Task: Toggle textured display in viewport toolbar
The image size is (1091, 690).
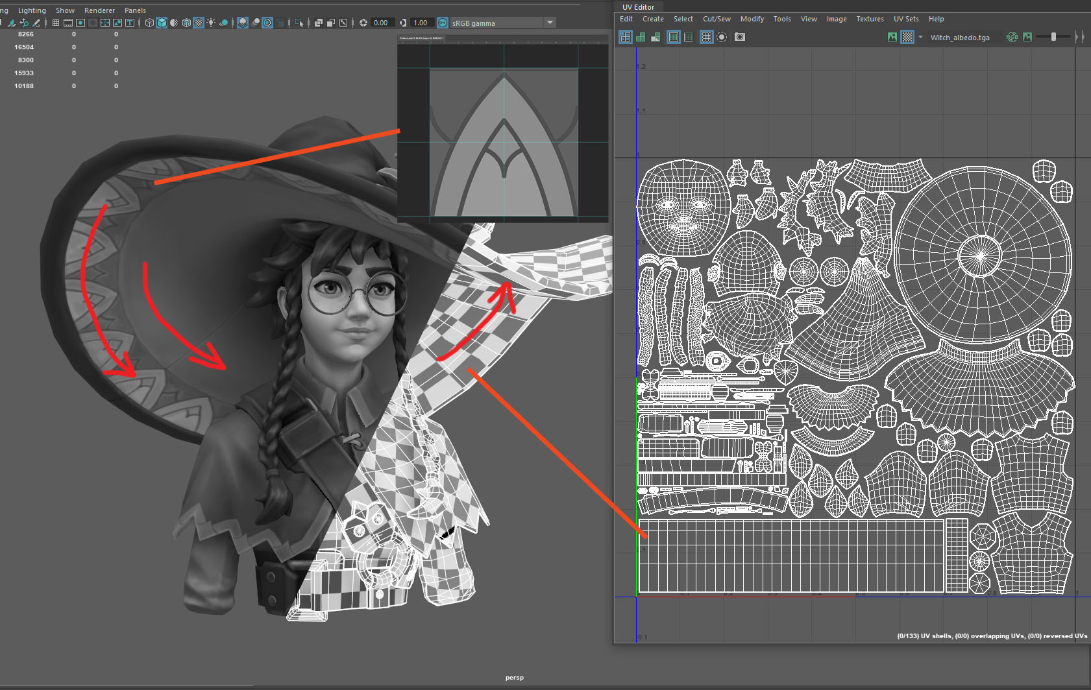Action: (x=199, y=23)
